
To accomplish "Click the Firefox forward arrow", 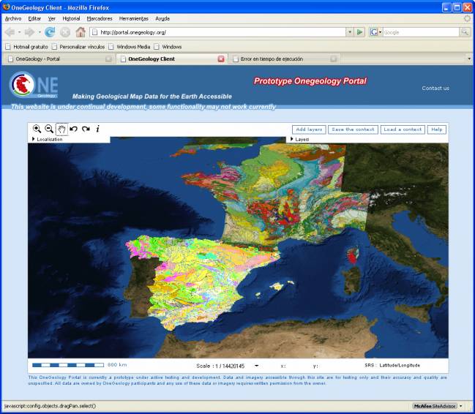I will click(x=29, y=31).
